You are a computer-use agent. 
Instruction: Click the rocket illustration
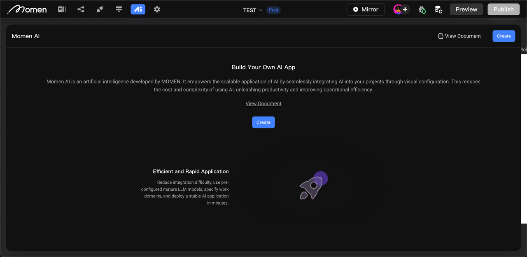point(313,186)
